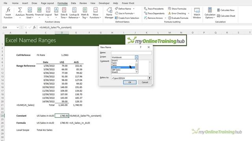Click OK in New Name dialog

click(130, 82)
